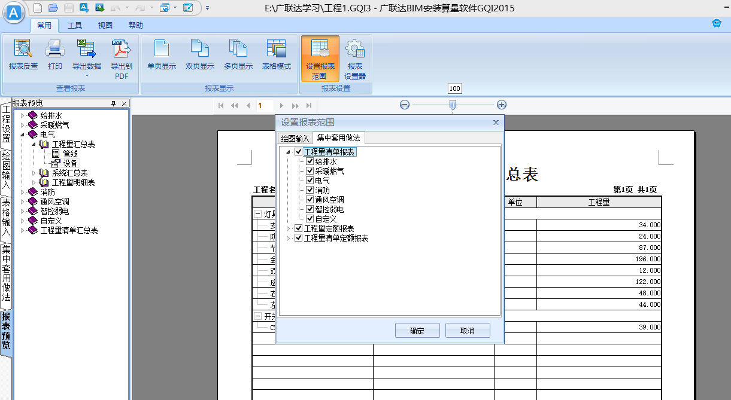Collapse the 工程量清单报表 node in dialog
The height and width of the screenshot is (400, 731).
(288, 152)
